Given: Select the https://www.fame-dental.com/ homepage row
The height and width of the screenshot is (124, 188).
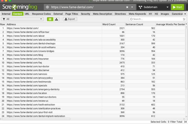Looking at the screenshot, I should [x=92, y=28].
